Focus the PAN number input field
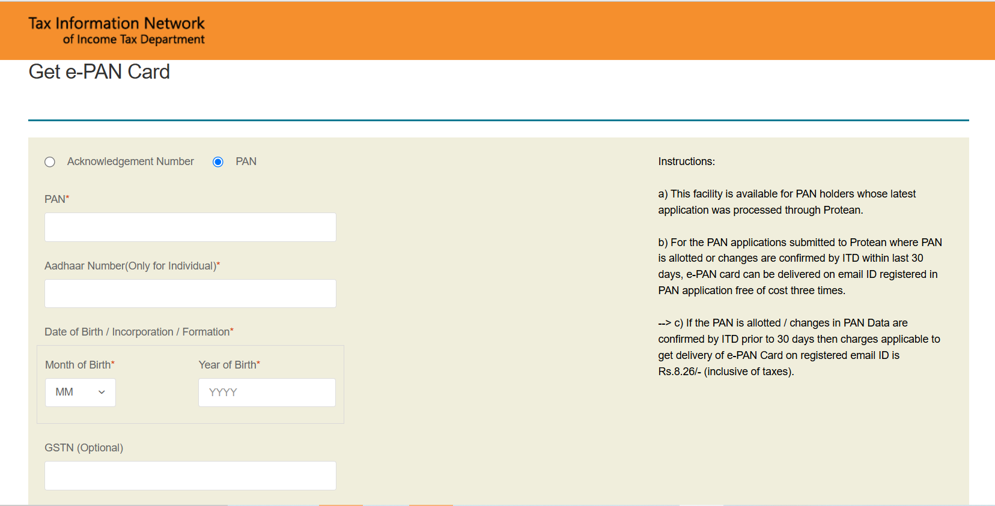The width and height of the screenshot is (995, 506). tap(190, 227)
